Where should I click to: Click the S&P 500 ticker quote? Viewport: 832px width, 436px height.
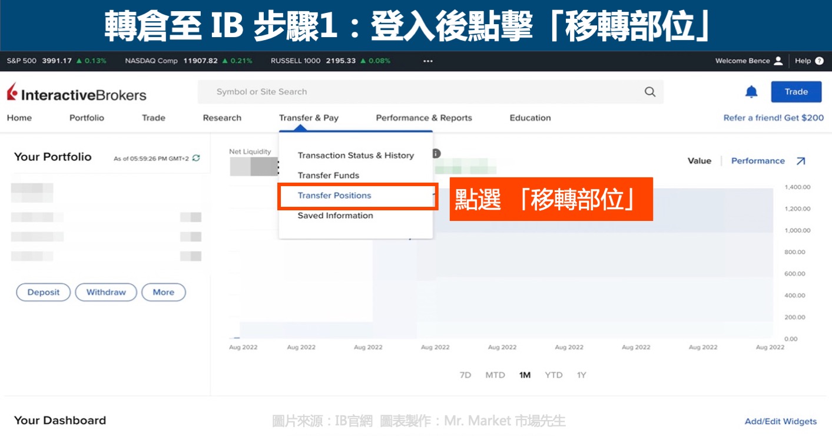pyautogui.click(x=57, y=61)
